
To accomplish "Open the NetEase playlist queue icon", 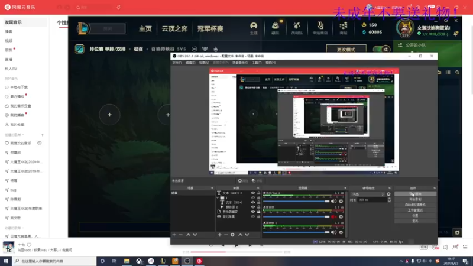I will coord(465,247).
